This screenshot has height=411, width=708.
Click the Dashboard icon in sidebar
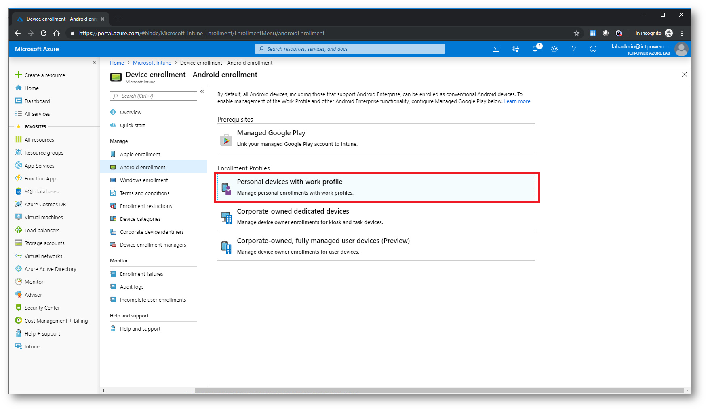(18, 101)
